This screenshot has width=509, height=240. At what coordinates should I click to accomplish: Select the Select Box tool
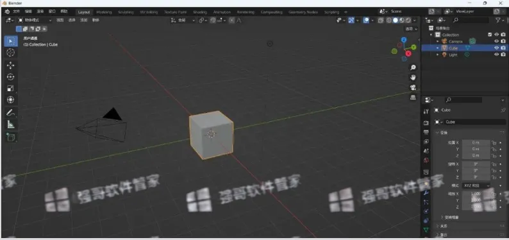pyautogui.click(x=11, y=41)
